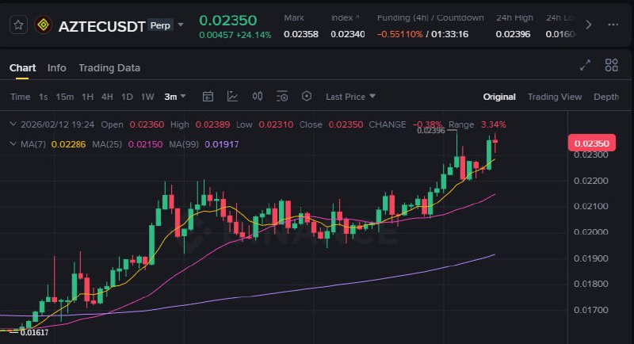
Task: Collapse the OHLC info row chevron
Action: 13,124
